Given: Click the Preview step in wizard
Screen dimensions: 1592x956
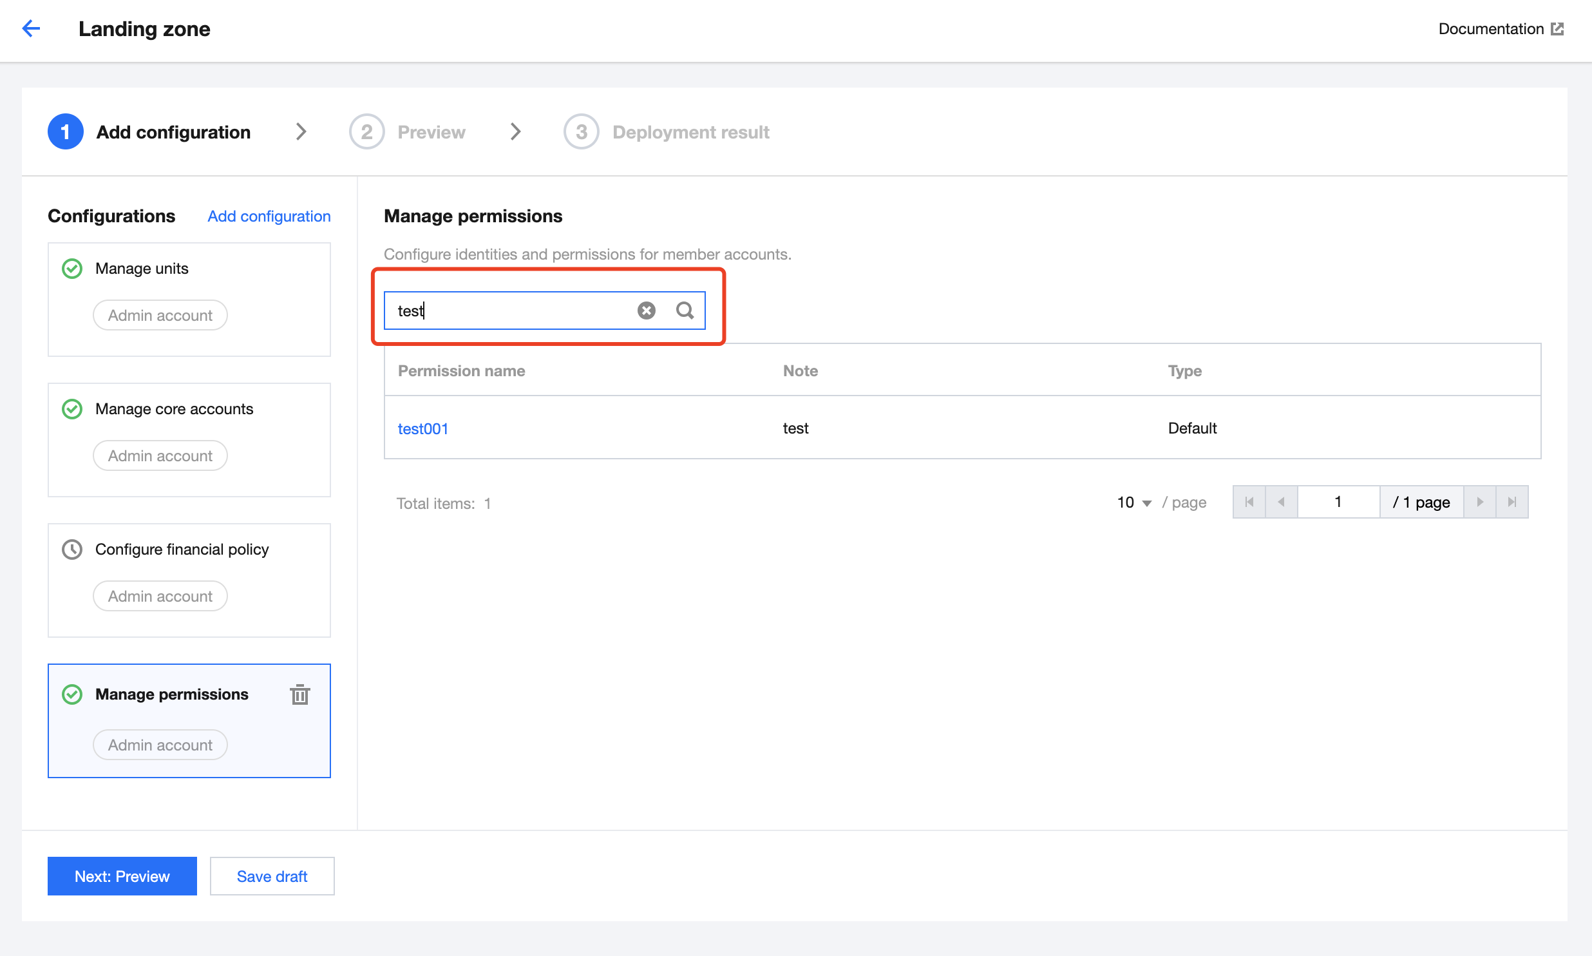Looking at the screenshot, I should (431, 132).
